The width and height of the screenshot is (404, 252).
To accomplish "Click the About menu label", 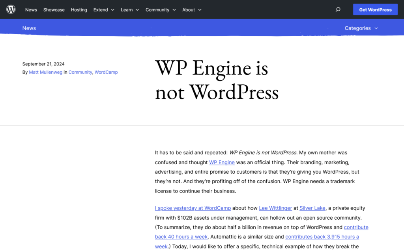I will [188, 10].
